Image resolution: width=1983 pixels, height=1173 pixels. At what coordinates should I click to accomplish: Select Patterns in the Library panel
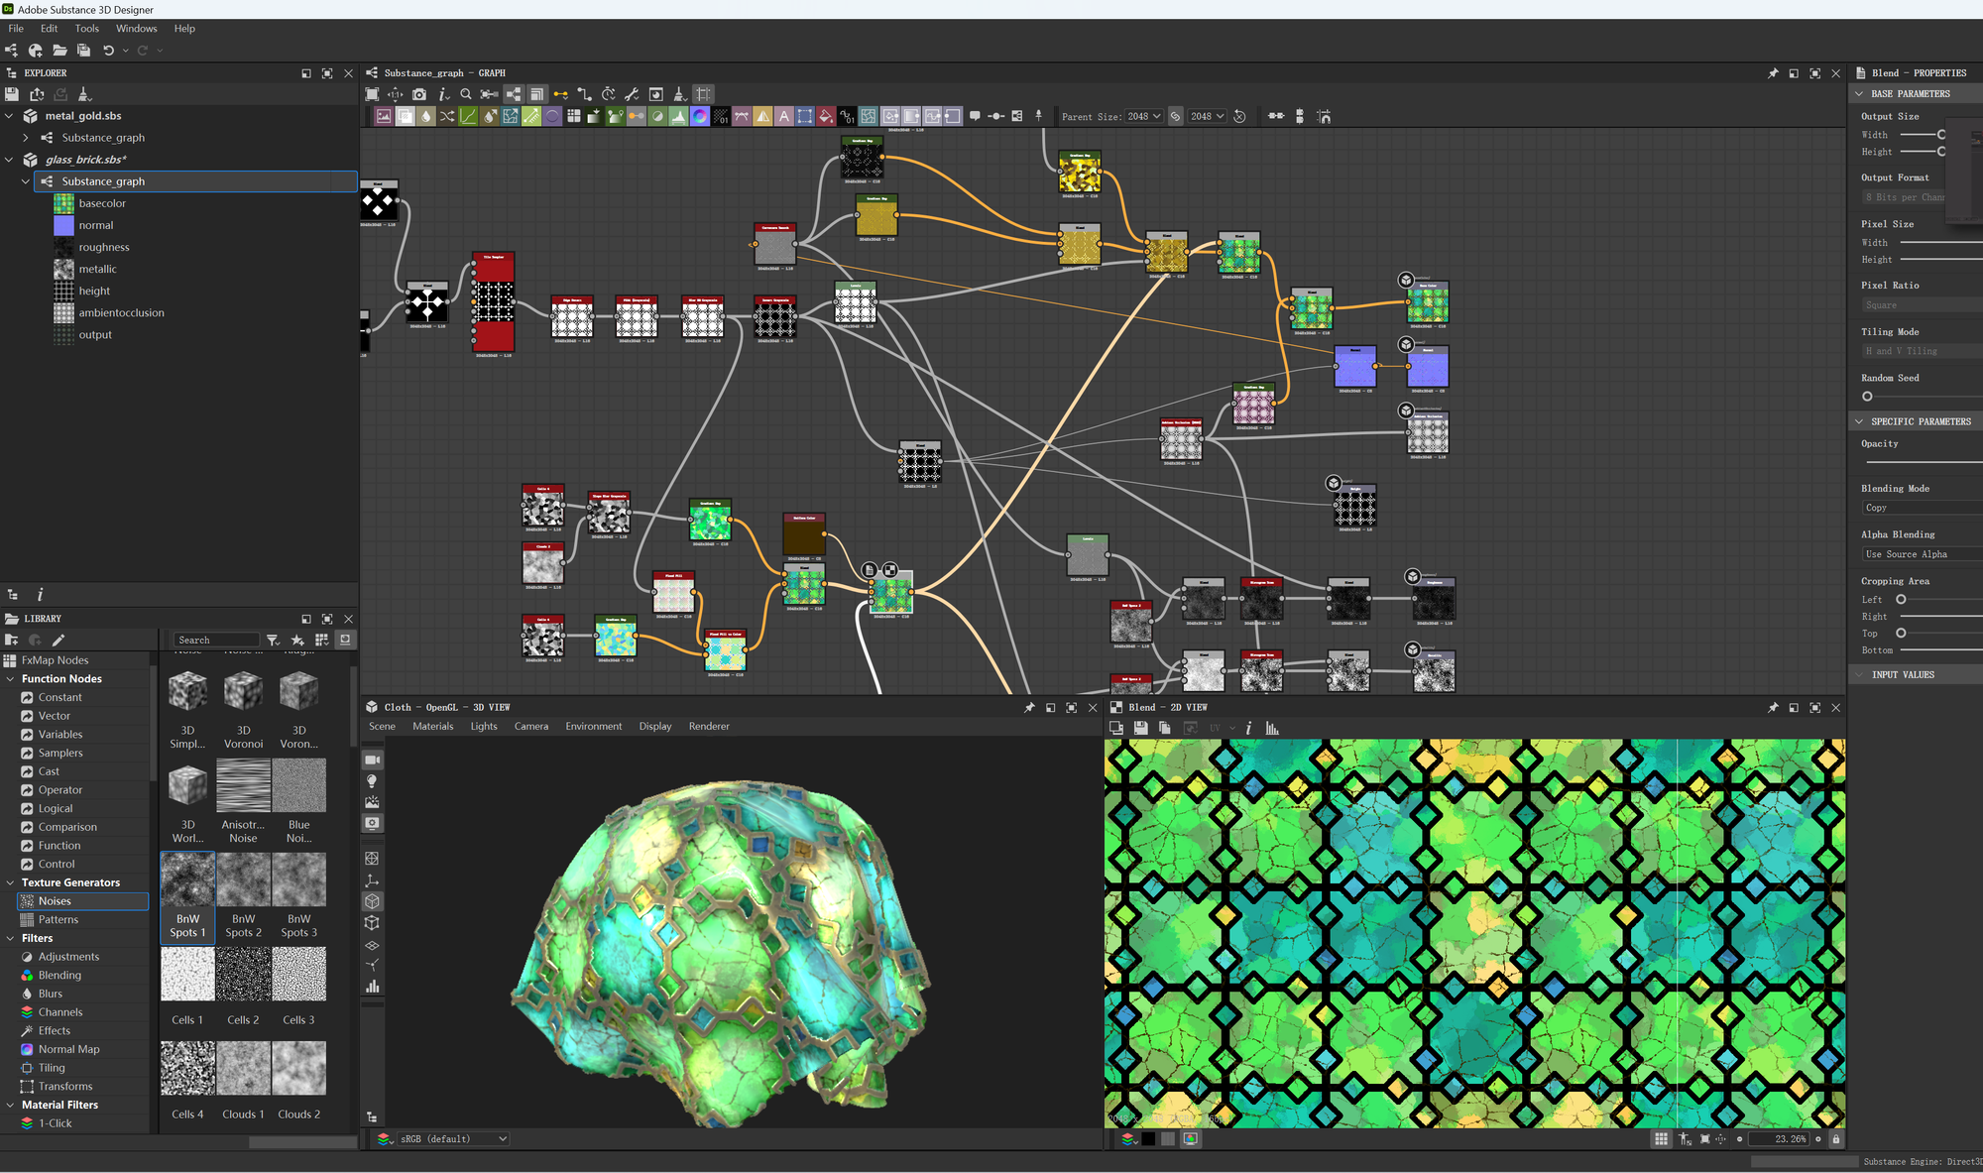pyautogui.click(x=57, y=919)
